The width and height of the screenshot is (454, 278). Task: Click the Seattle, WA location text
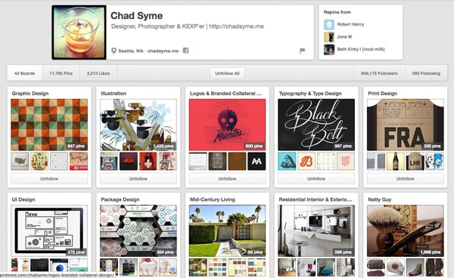(x=131, y=51)
